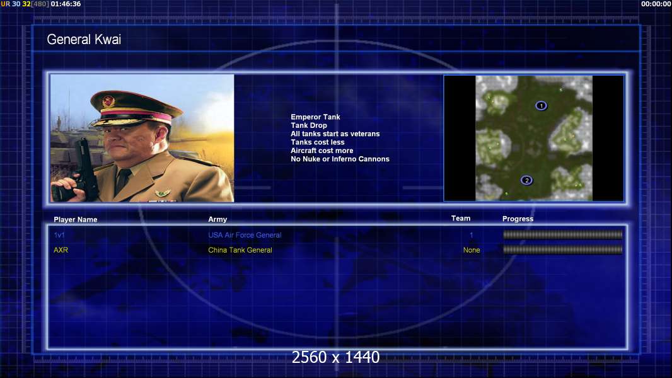Click the 'Team' column header

pos(461,219)
